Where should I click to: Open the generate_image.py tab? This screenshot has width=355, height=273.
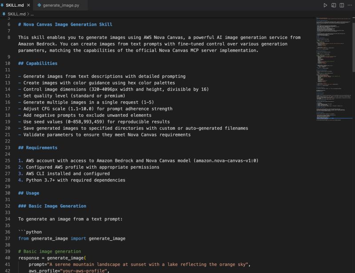point(61,5)
